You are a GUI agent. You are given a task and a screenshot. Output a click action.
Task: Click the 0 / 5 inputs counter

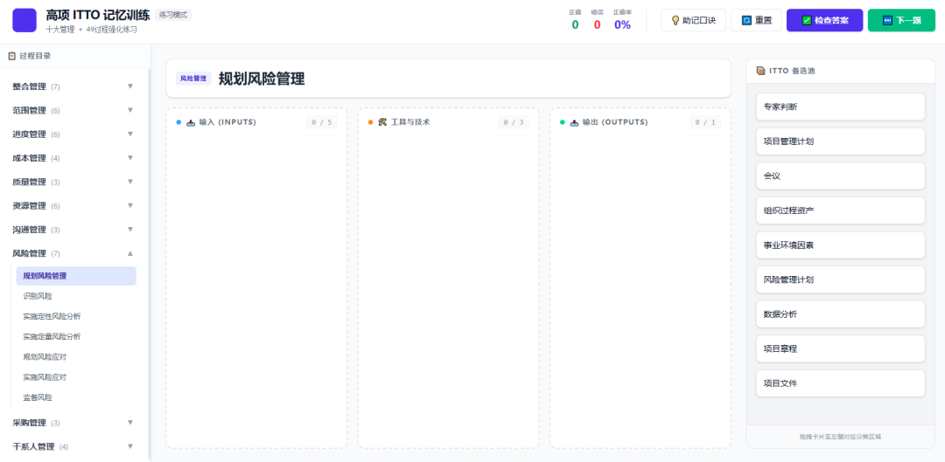pos(322,122)
